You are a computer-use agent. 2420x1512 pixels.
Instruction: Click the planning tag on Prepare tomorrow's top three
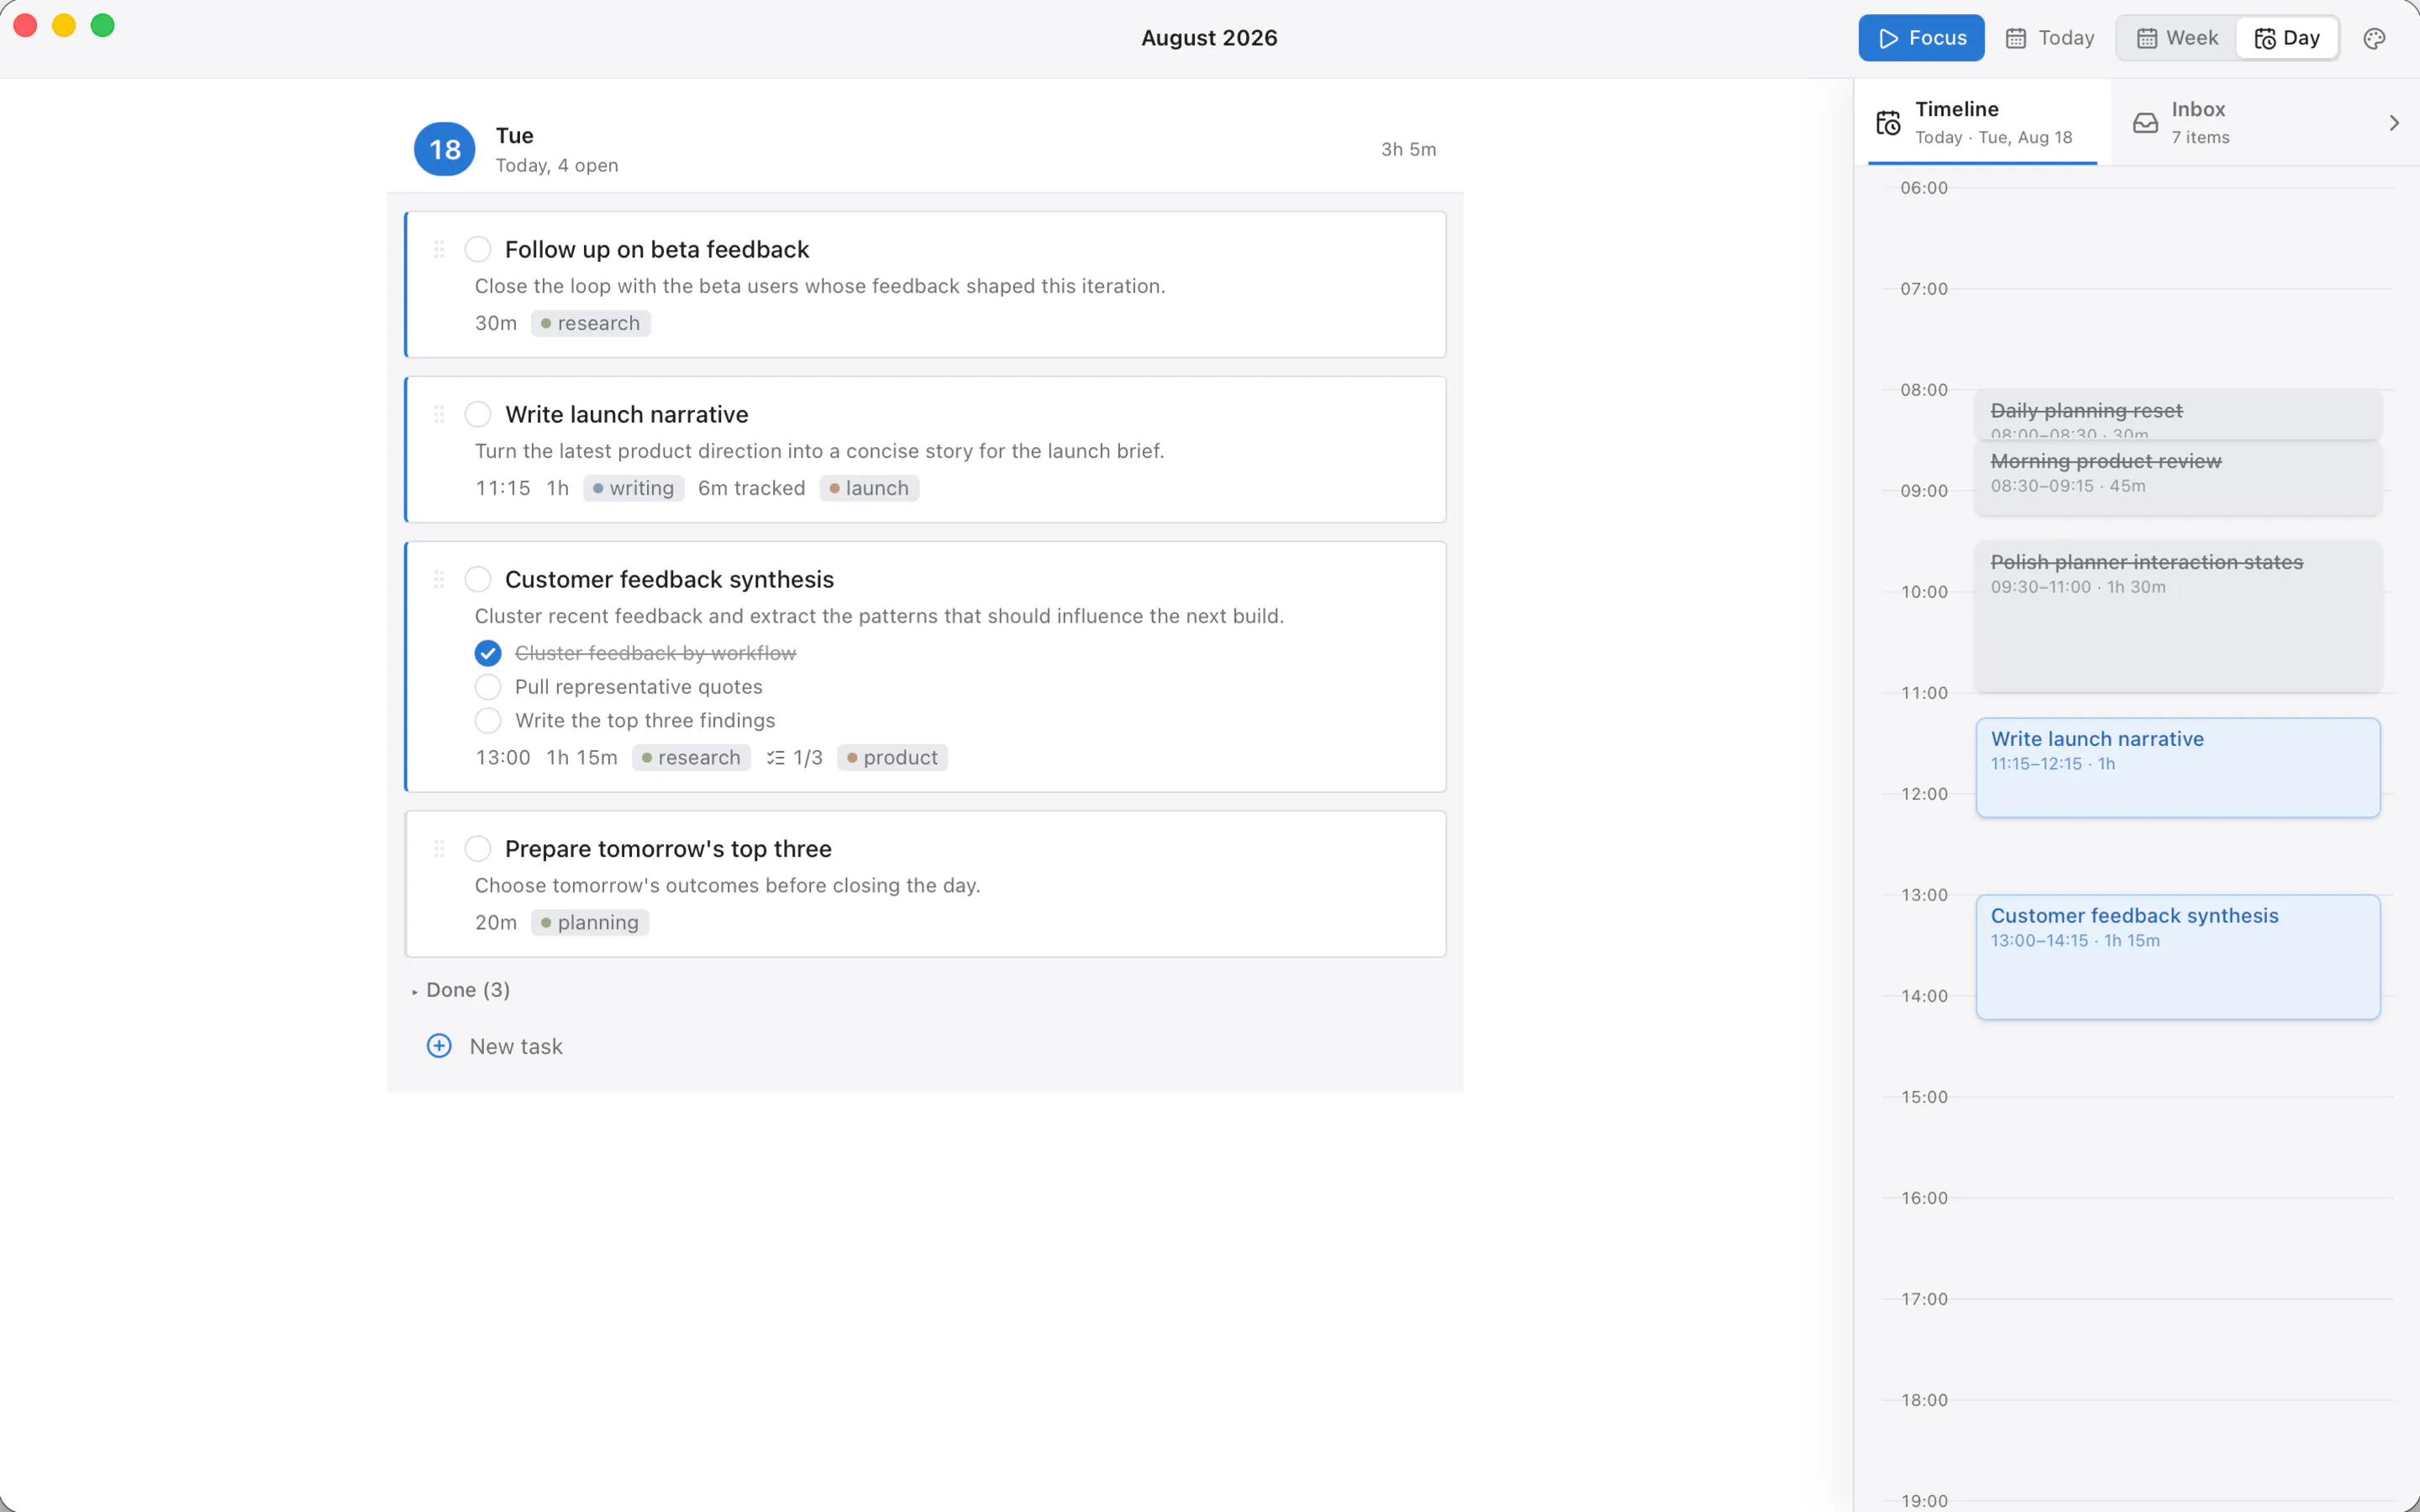(x=590, y=923)
